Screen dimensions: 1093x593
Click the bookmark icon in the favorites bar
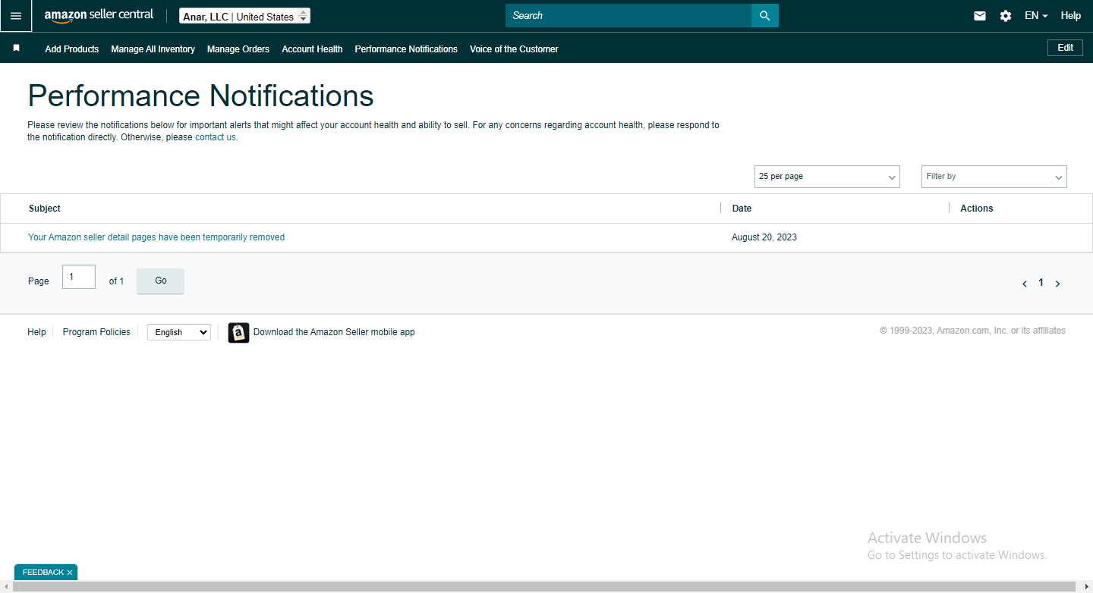16,48
